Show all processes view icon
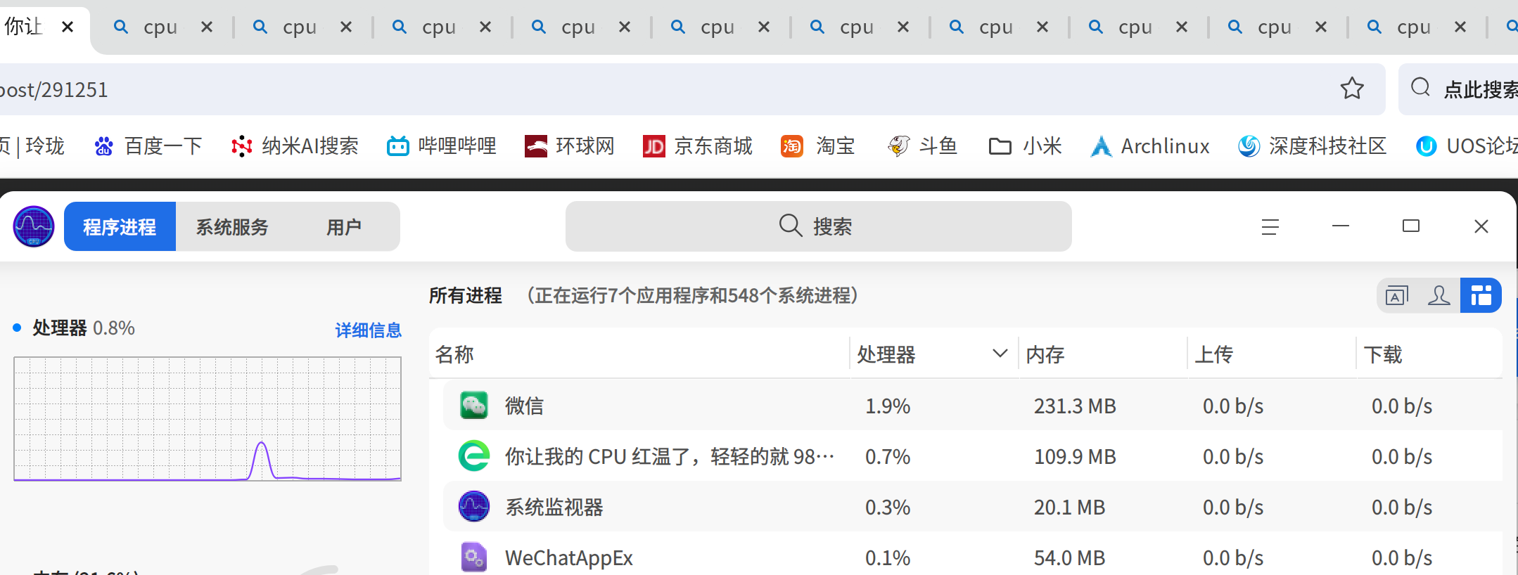Viewport: 1518px width, 575px height. click(x=1481, y=295)
